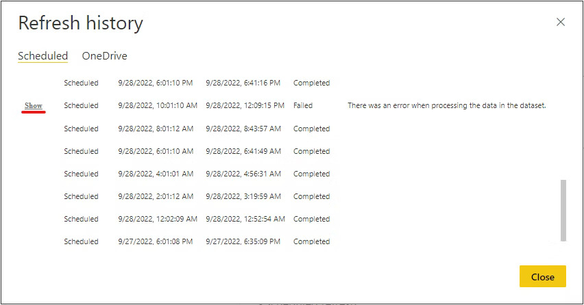The width and height of the screenshot is (584, 305).
Task: Select the Failed status entry
Action: [303, 105]
